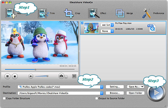Image resolution: width=168 pixels, height=108 pixels.
Task: Click the Merge label in toolbar
Action: coord(130,13)
